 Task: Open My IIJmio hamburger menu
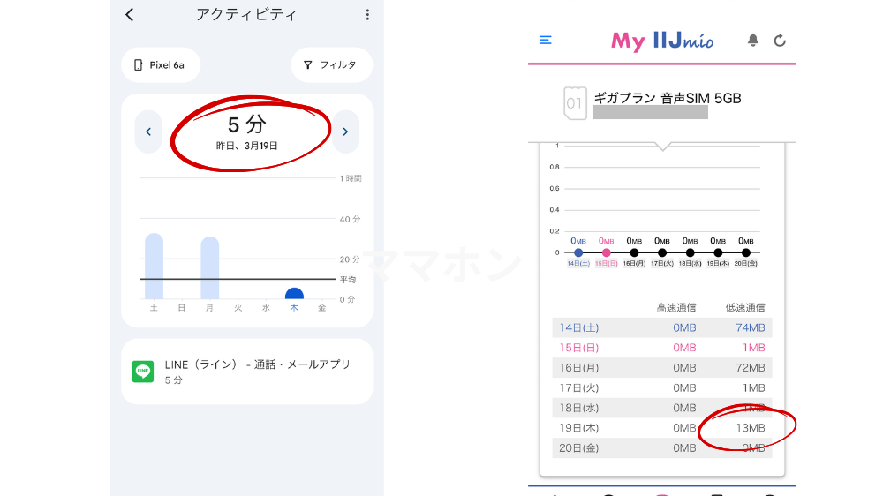click(x=545, y=40)
